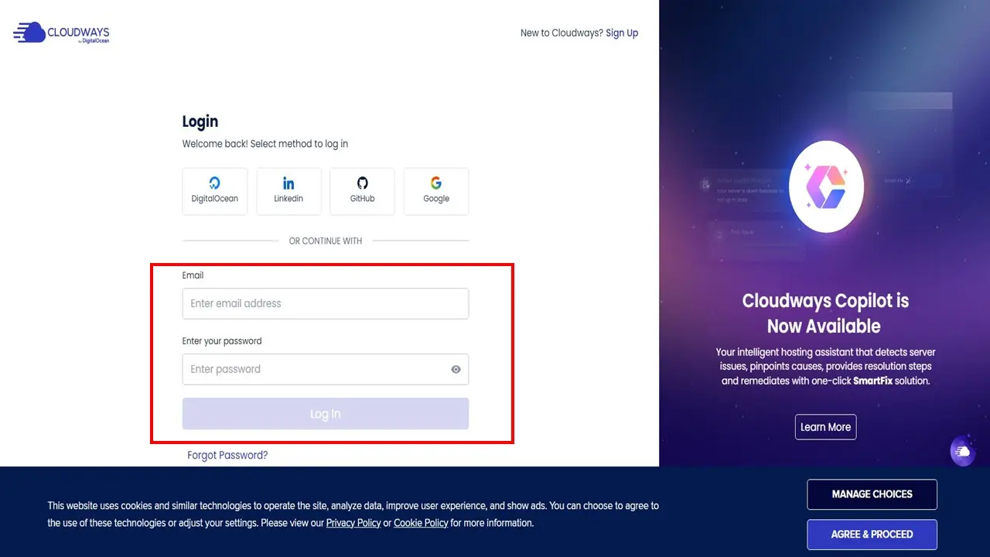Click the Copilot logo circle
The height and width of the screenshot is (557, 990).
coord(826,186)
